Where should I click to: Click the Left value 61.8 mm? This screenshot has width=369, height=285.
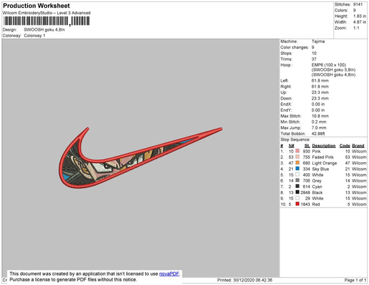coord(320,80)
